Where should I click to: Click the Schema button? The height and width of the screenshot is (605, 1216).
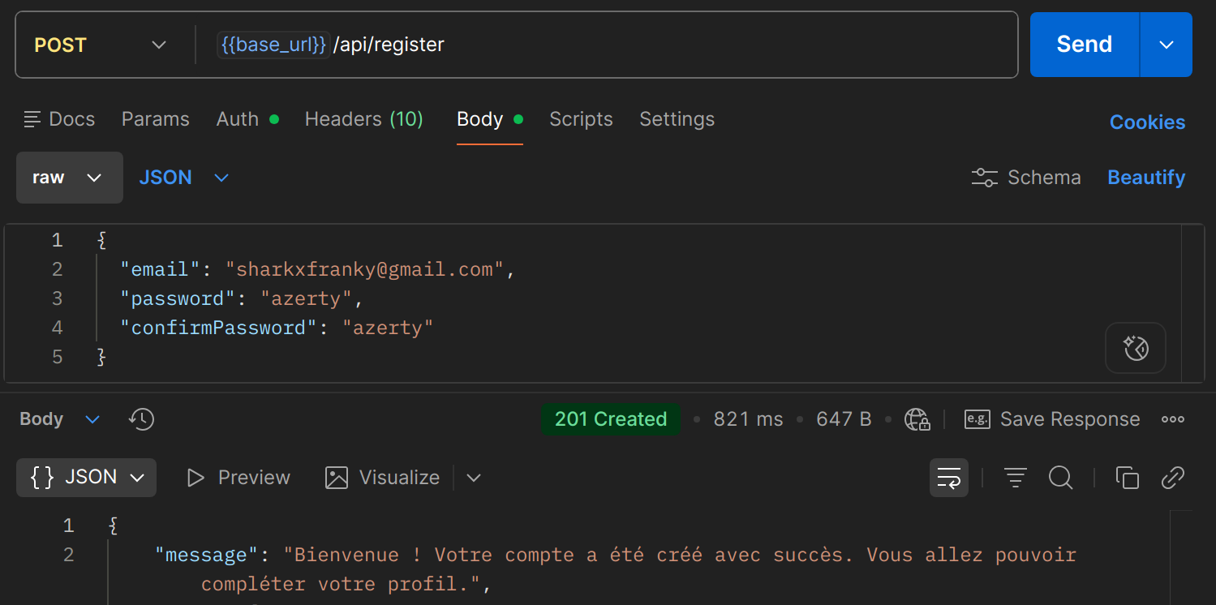1026,178
